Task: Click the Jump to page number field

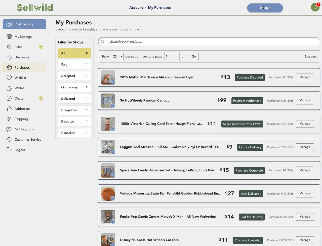Action: [x=172, y=57]
